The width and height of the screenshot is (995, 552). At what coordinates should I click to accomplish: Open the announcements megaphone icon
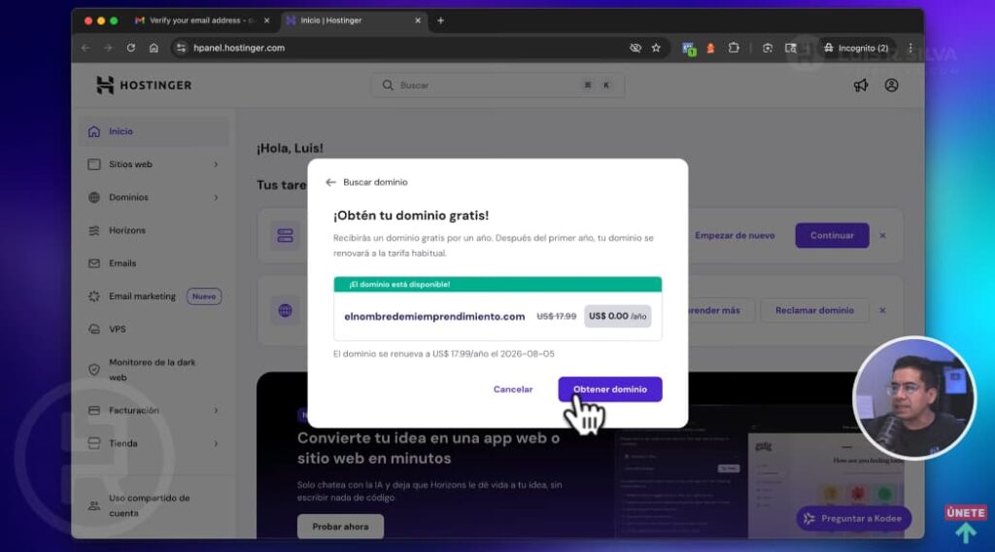pyautogui.click(x=861, y=85)
